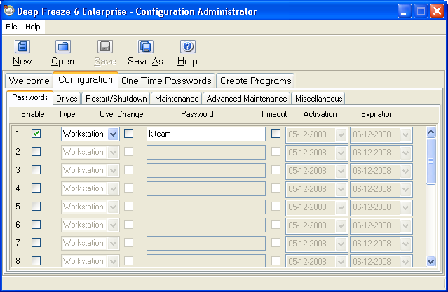Open row 2 Activation date dropdown
The height and width of the screenshot is (292, 448).
341,153
